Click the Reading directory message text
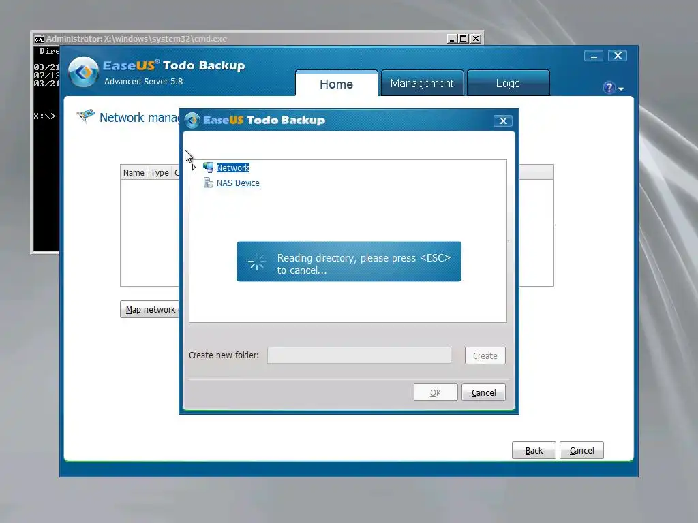 [x=364, y=264]
